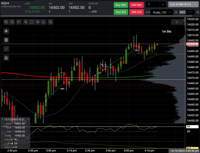The height and width of the screenshot is (153, 200).
Task: Click the zoom in magnifier icon
Action: pyautogui.click(x=6, y=22)
